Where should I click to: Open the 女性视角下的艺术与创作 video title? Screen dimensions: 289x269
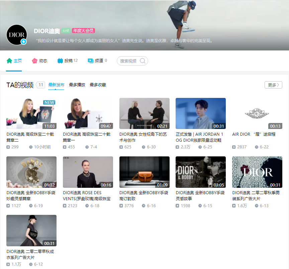tap(143, 137)
